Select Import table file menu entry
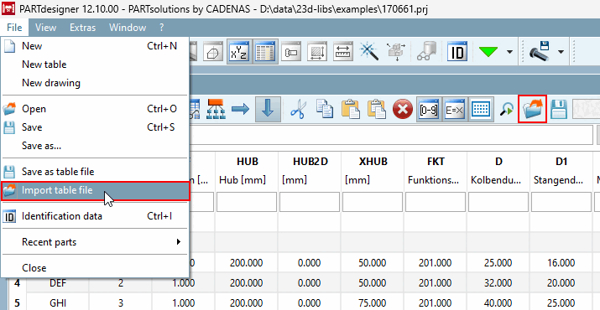The height and width of the screenshot is (310, 600). pyautogui.click(x=95, y=190)
